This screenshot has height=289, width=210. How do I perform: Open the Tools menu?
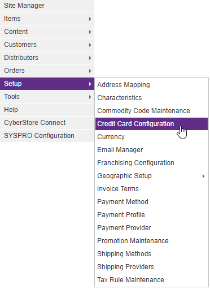coord(47,97)
